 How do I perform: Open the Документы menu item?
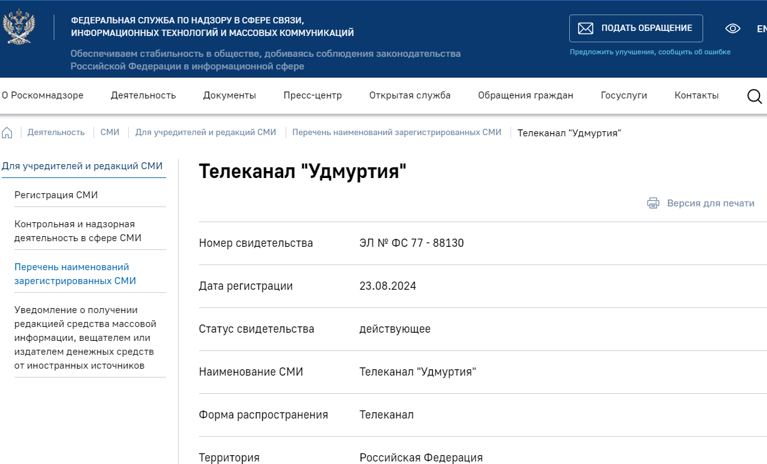point(229,95)
